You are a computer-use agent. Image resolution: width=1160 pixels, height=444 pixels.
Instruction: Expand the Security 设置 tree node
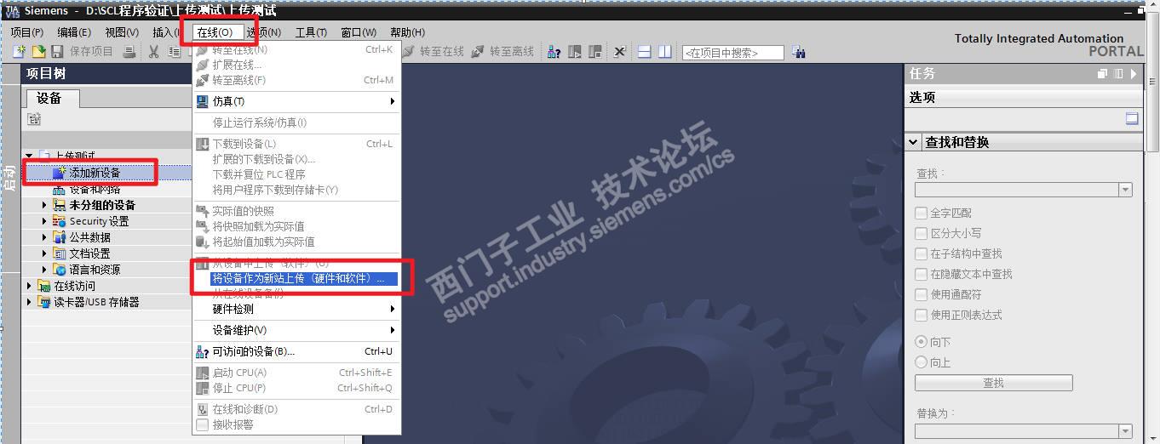click(x=44, y=221)
